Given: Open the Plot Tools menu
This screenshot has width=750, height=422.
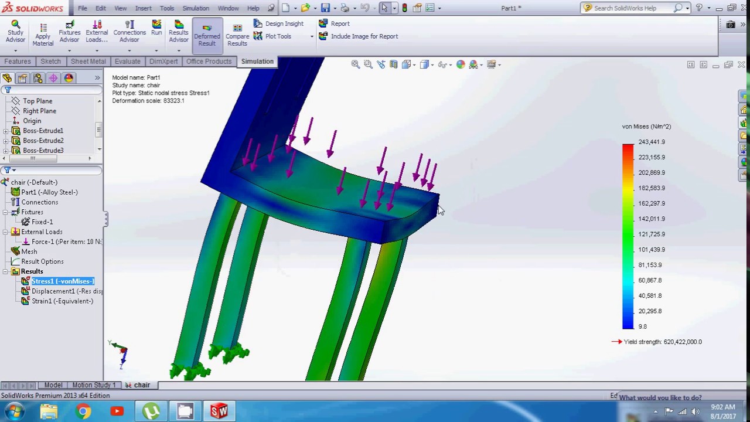Looking at the screenshot, I should (272, 36).
